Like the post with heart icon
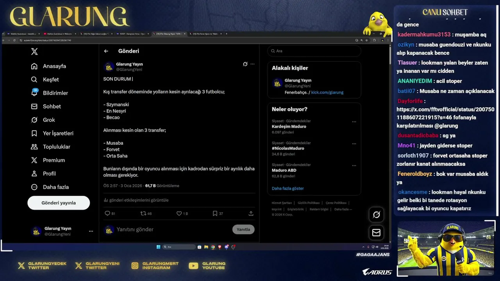 tap(179, 213)
